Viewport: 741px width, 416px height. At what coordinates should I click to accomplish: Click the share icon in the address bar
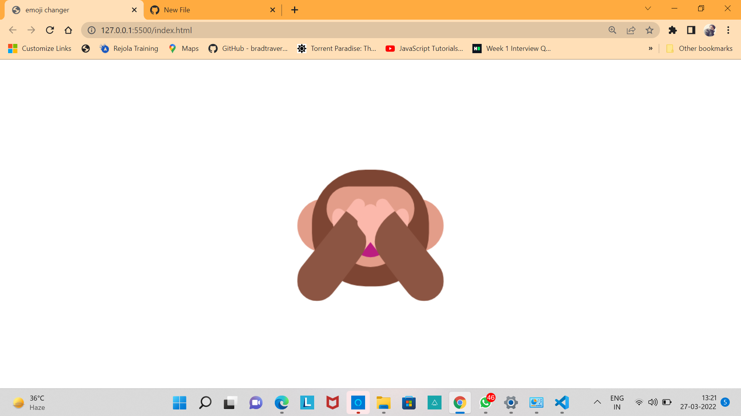pyautogui.click(x=631, y=30)
